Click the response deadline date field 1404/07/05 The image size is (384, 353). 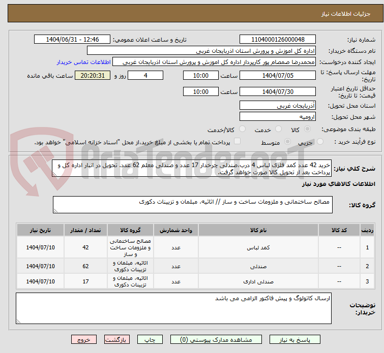(x=277, y=76)
